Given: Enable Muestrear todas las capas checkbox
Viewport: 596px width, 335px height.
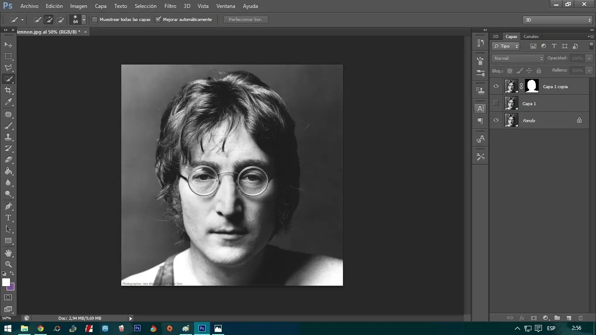Looking at the screenshot, I should point(95,20).
